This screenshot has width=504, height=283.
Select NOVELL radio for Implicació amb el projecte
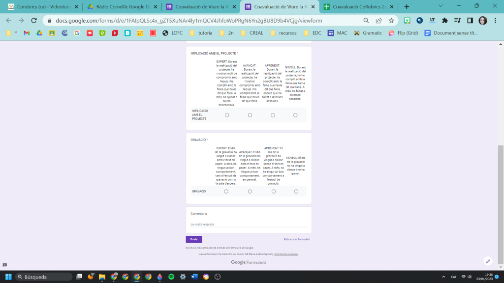click(x=295, y=115)
